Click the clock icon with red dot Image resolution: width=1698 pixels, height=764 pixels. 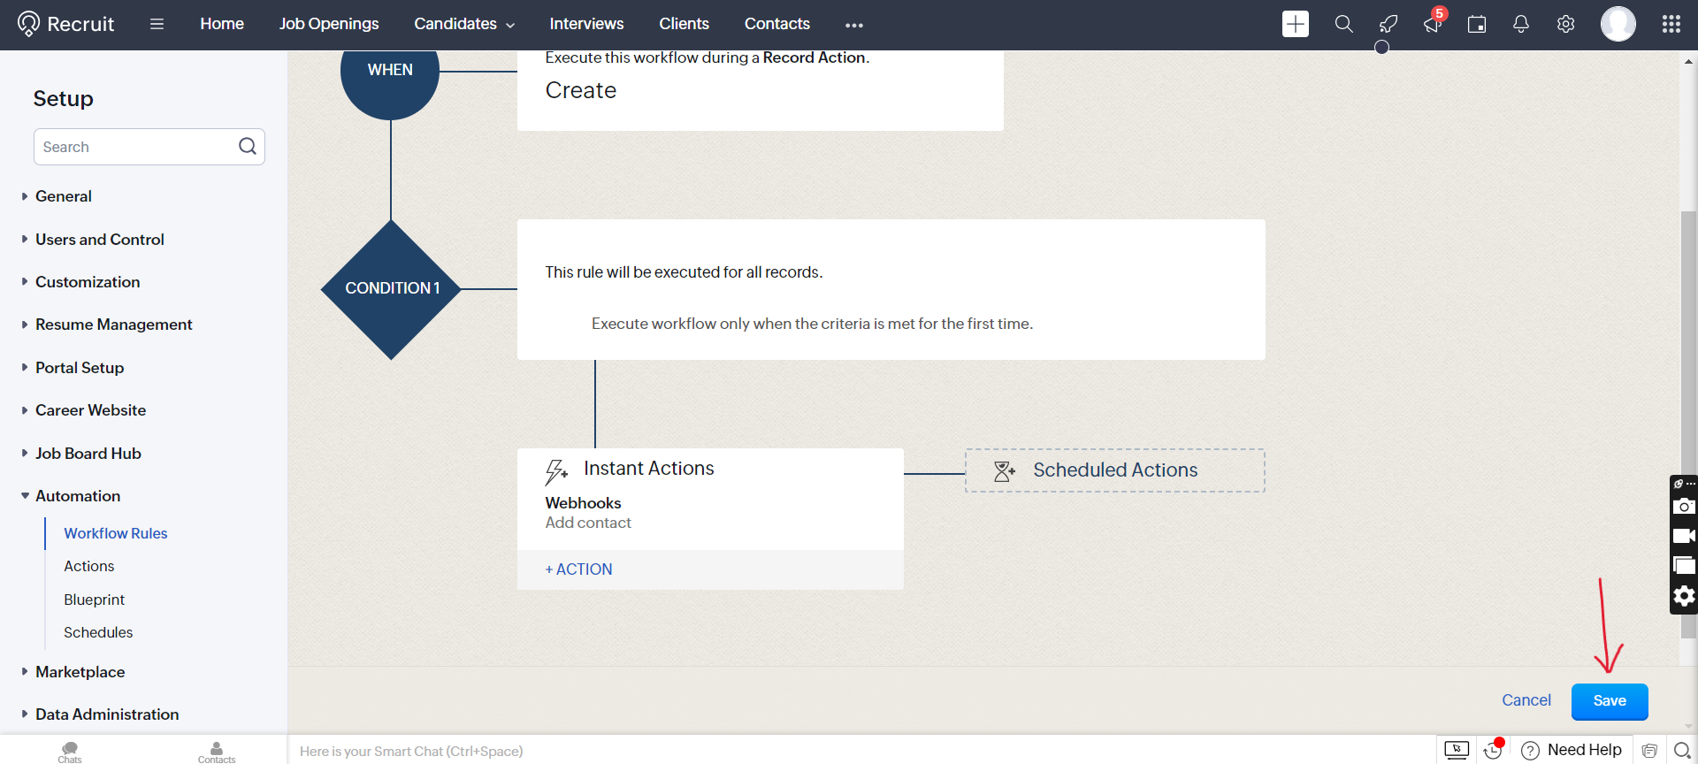1494,750
